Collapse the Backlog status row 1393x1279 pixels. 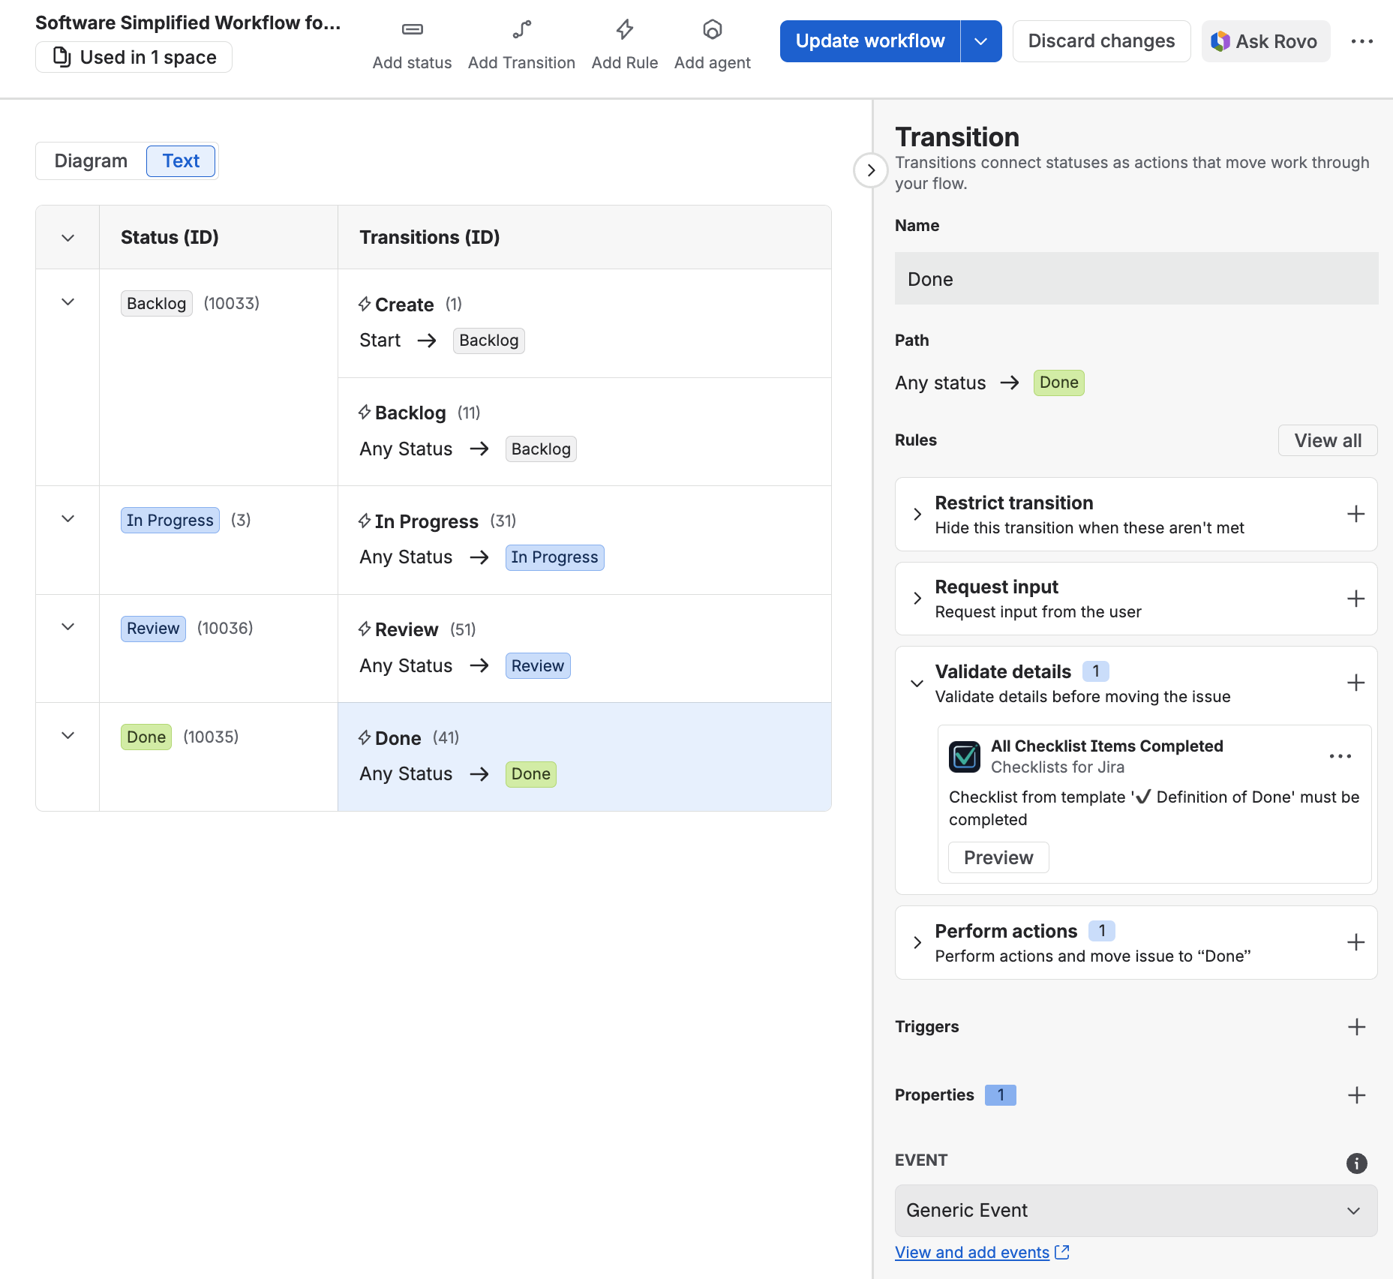[x=68, y=302]
